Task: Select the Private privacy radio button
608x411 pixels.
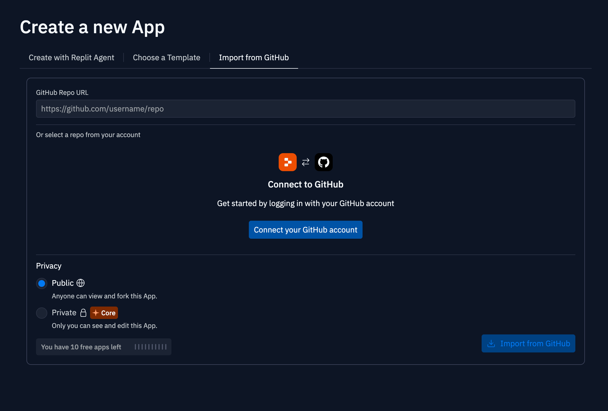Action: click(x=42, y=313)
